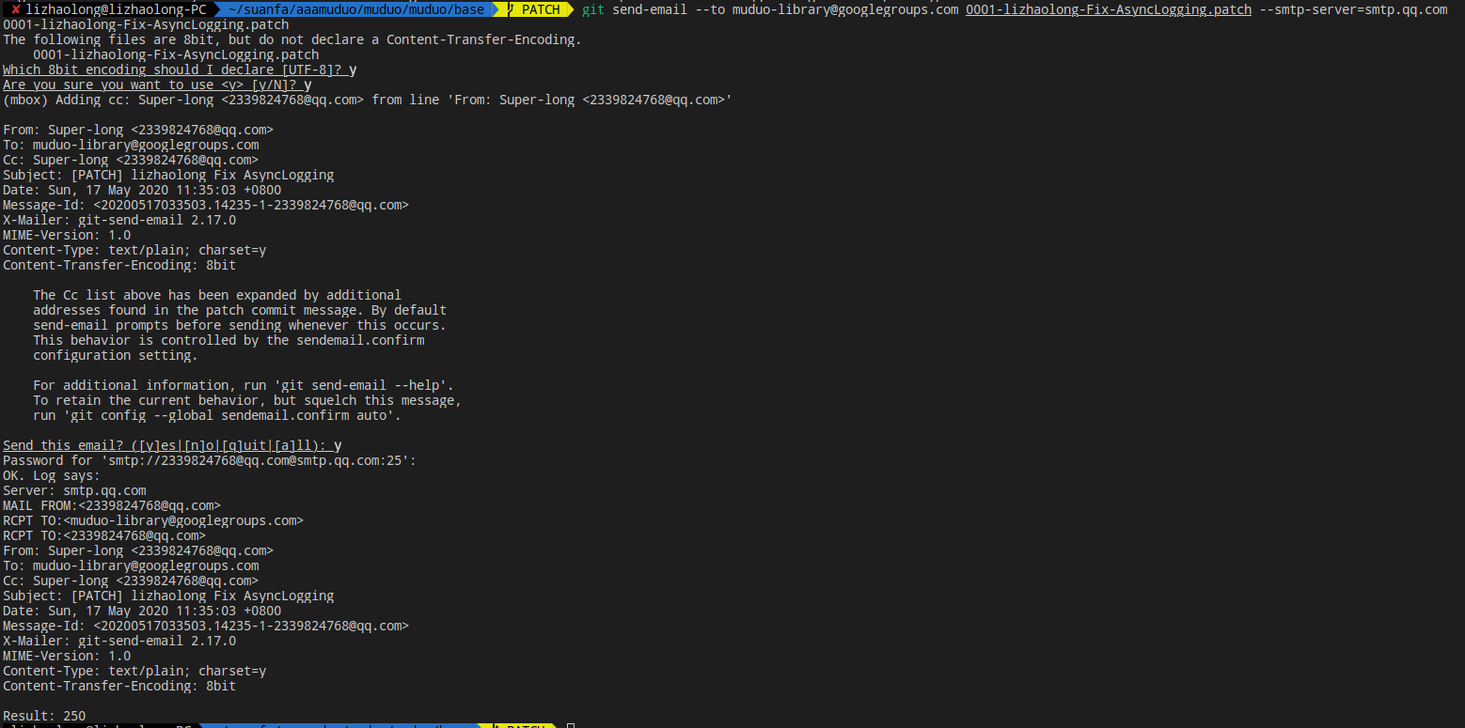The height and width of the screenshot is (728, 1465).
Task: Click 'RCPT TO:<muduo-library@googlegroups.com>' line
Action: pos(153,520)
